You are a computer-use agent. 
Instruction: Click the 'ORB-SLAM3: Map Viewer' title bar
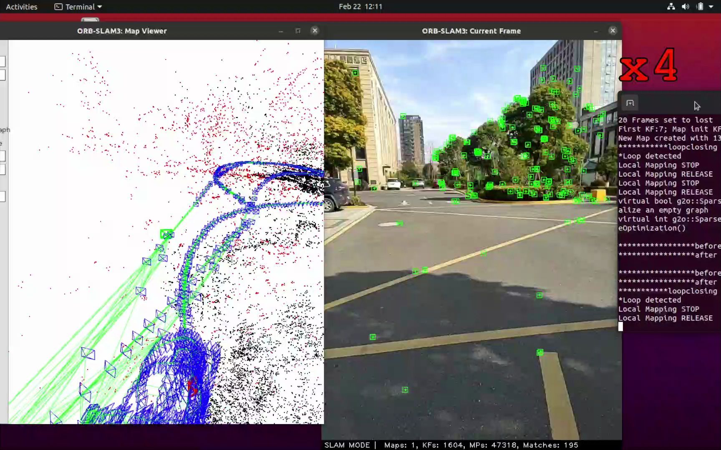click(x=122, y=31)
